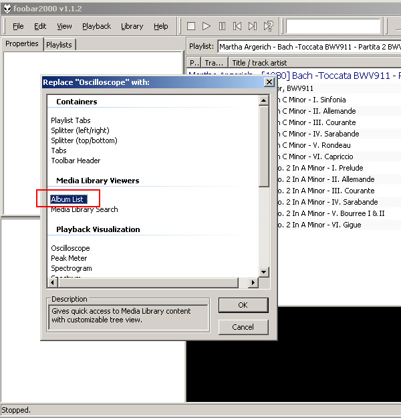Viewport: 401px width, 418px height.
Task: Click the vertical scrollbar thumb in list
Action: coord(264,146)
